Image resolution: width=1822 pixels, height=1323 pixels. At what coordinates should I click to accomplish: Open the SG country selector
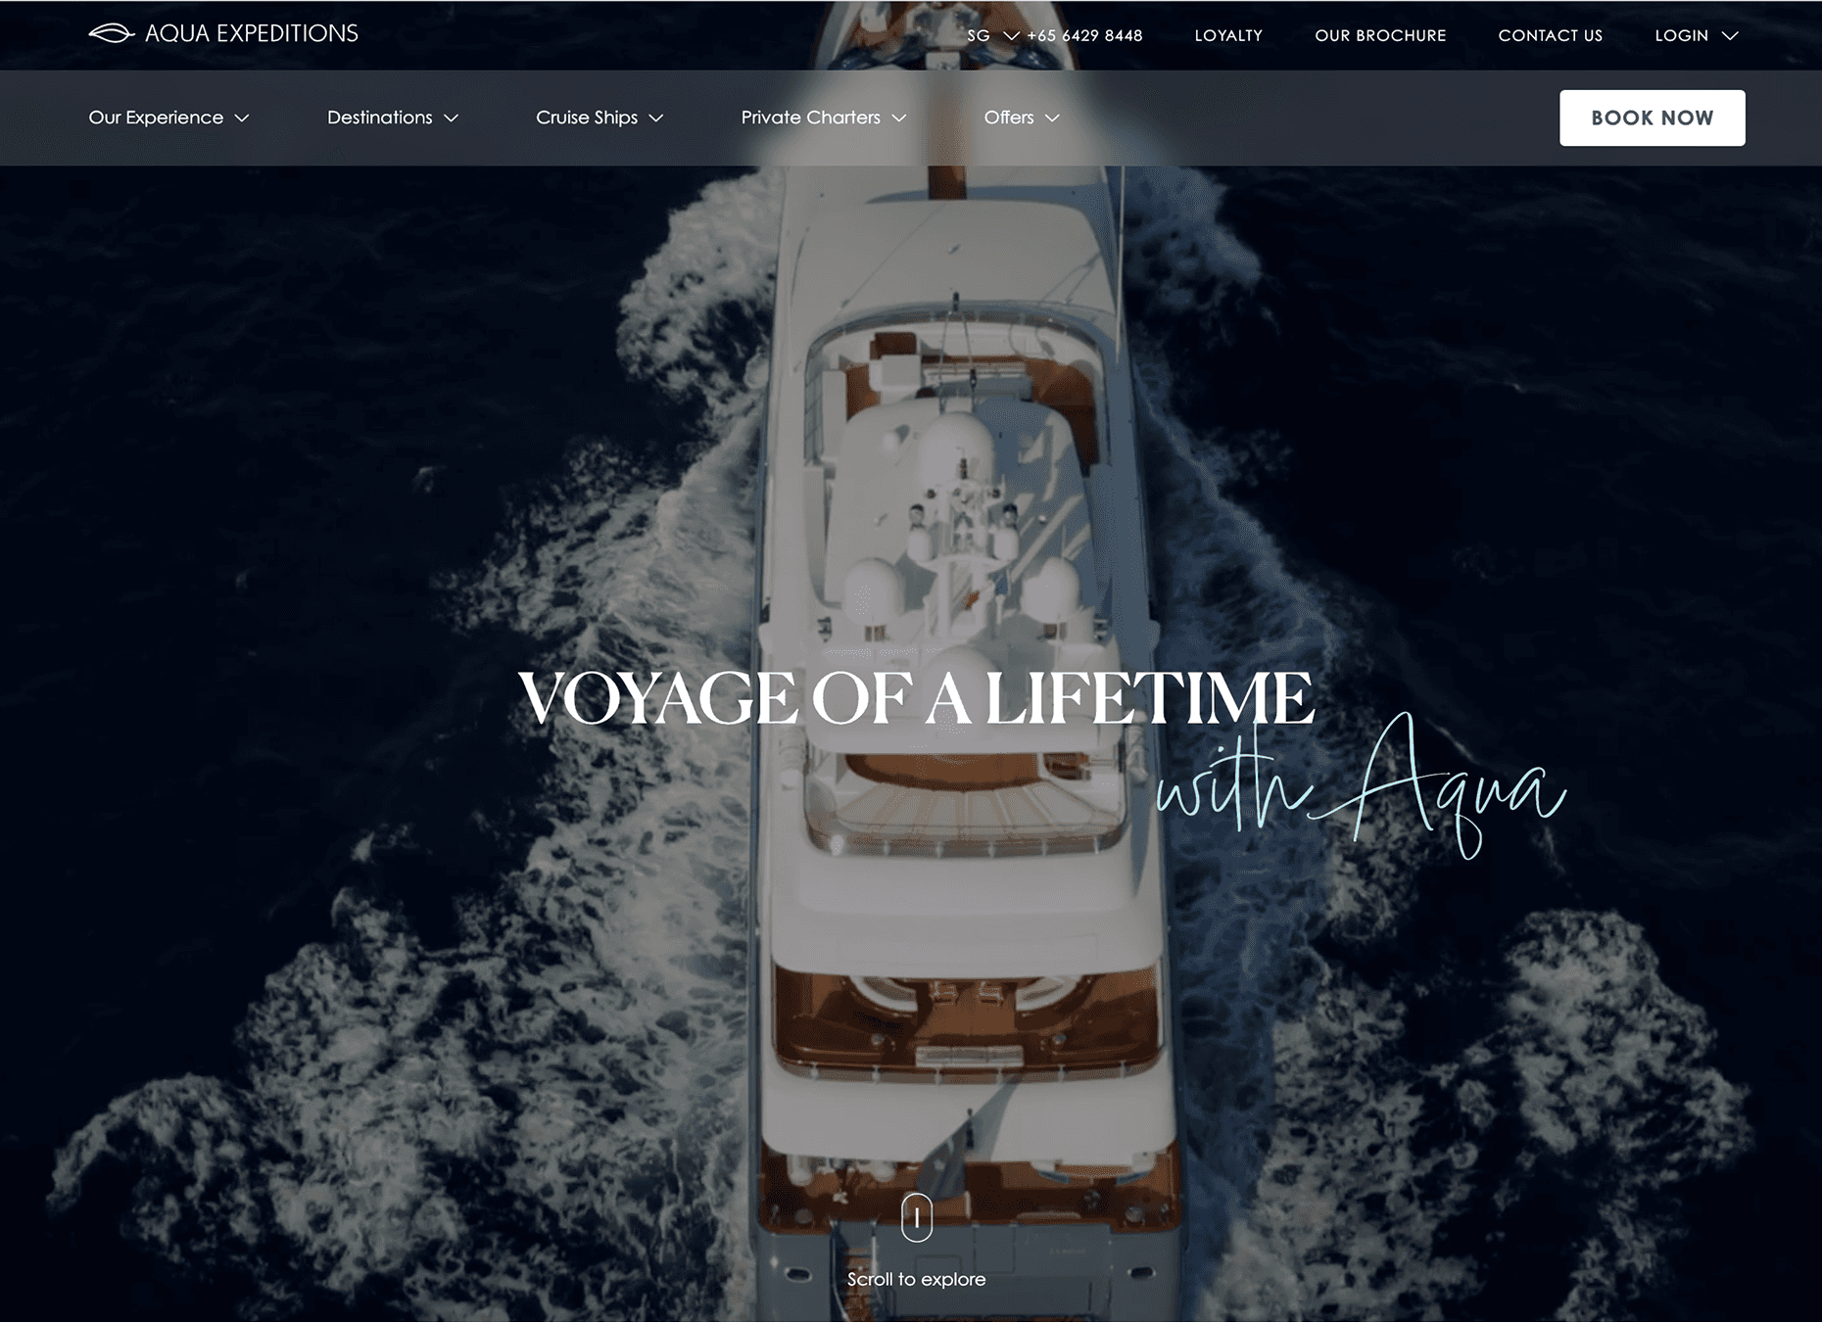pyautogui.click(x=993, y=35)
